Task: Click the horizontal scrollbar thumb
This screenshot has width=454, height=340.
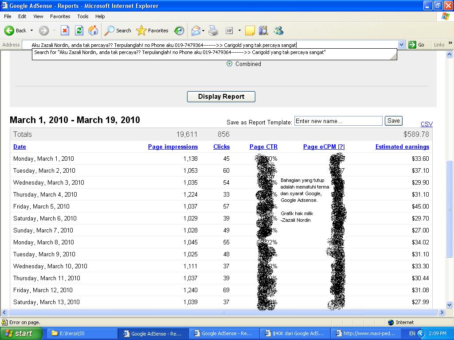Action: pyautogui.click(x=223, y=312)
